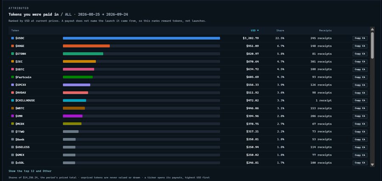
Task: Copy CA for $ZEC token
Action: (x=360, y=62)
